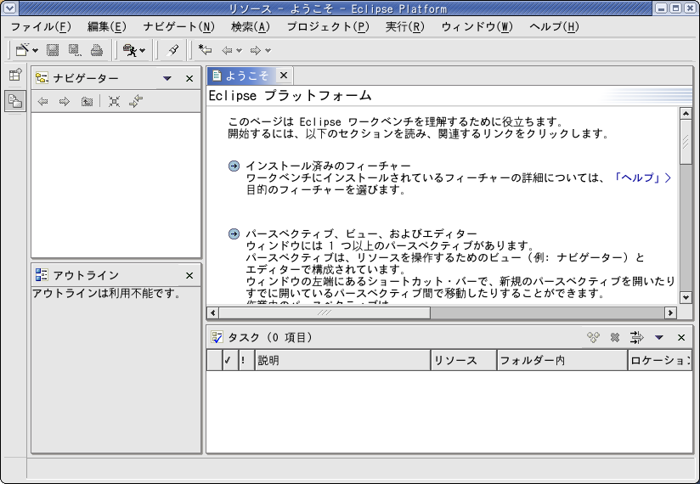Open the ウィンドウ(W) menu
The width and height of the screenshot is (700, 484).
[477, 27]
